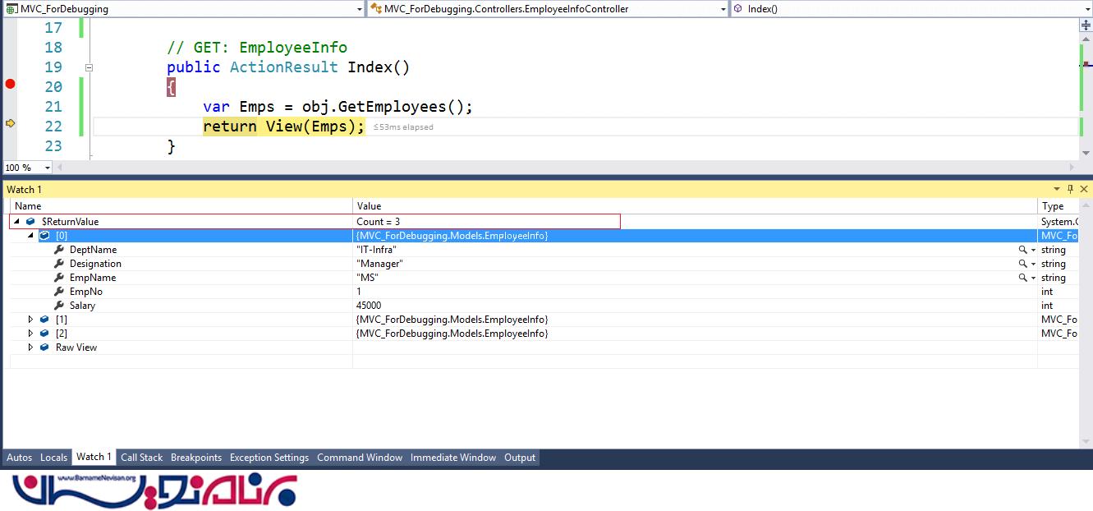Open the 100 % zoom level dropdown

pyautogui.click(x=47, y=168)
